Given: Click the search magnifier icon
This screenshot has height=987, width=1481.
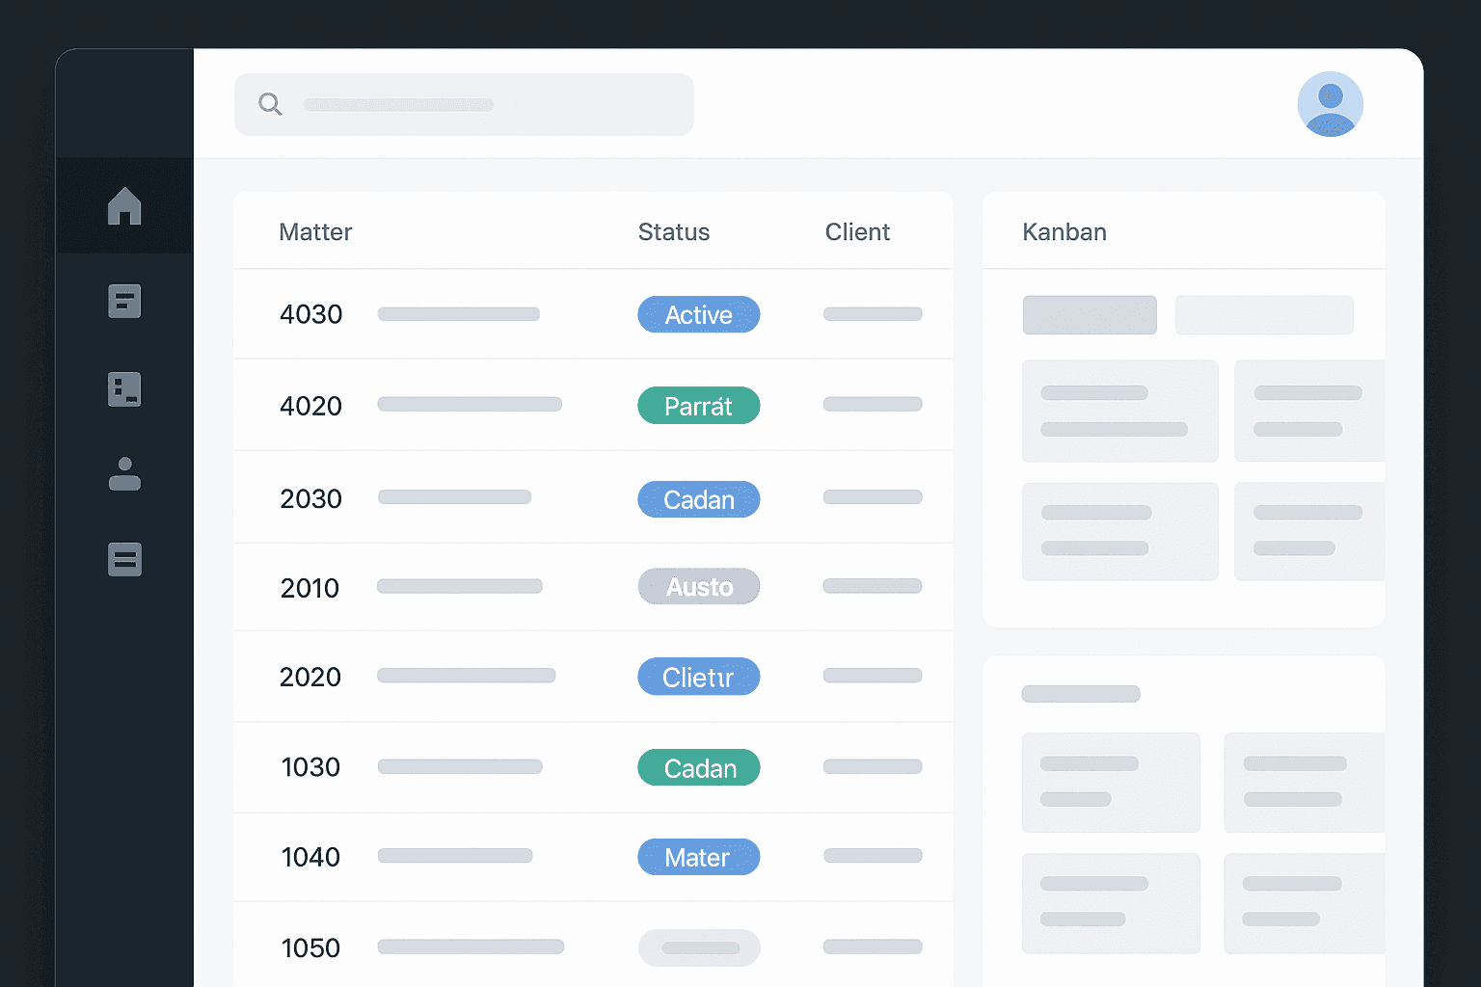Looking at the screenshot, I should (270, 104).
